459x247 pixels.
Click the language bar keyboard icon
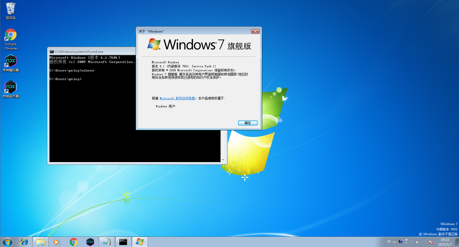point(395,242)
